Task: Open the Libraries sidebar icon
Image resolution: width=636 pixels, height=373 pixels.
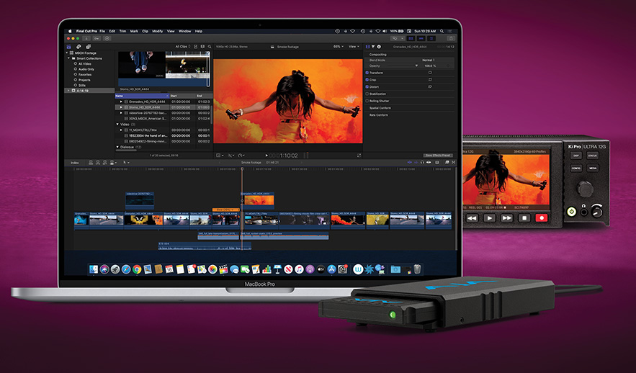Action: pos(69,47)
